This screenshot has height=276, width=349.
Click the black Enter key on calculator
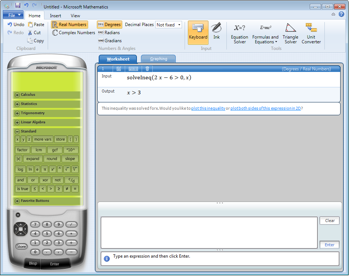click(55, 264)
